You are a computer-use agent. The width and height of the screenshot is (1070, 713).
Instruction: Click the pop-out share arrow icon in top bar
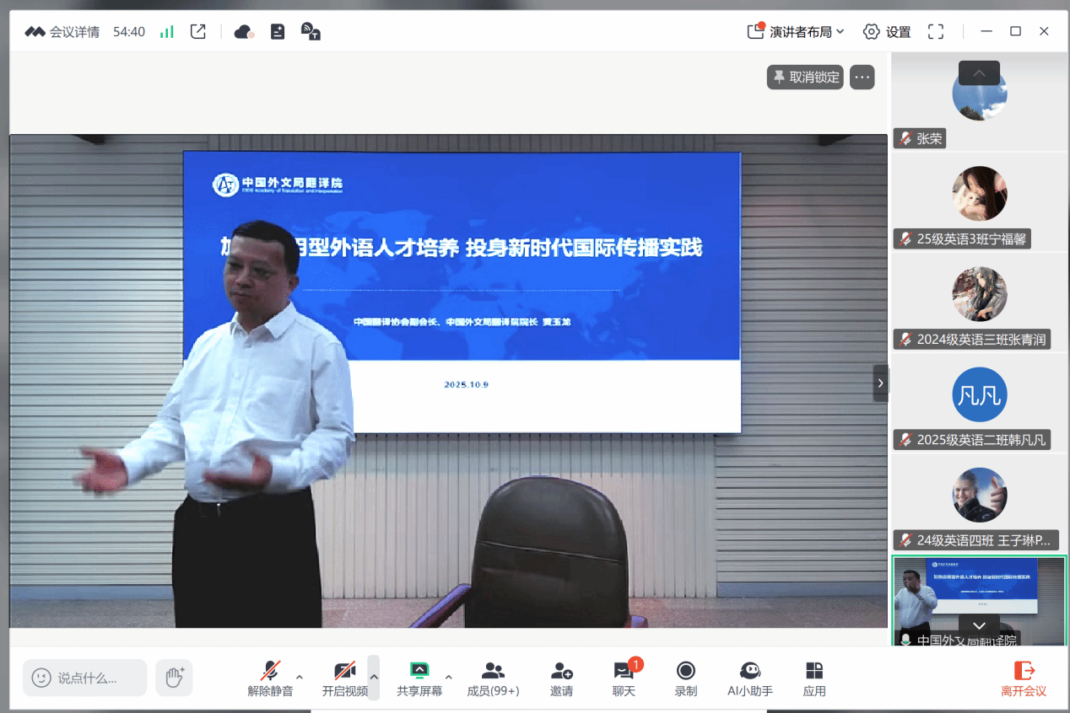[198, 32]
